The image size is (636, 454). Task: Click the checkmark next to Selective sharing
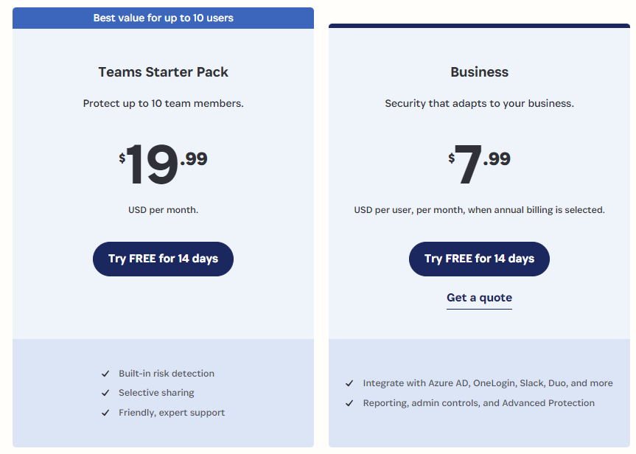(105, 393)
